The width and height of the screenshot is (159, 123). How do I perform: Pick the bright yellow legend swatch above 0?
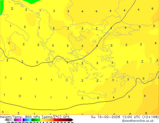tap(41, 120)
